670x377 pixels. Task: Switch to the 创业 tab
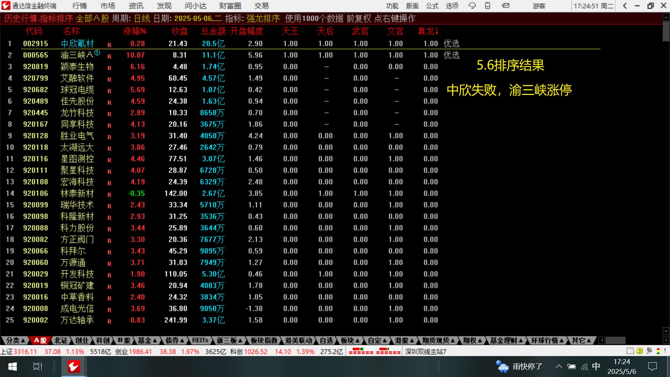click(82, 340)
